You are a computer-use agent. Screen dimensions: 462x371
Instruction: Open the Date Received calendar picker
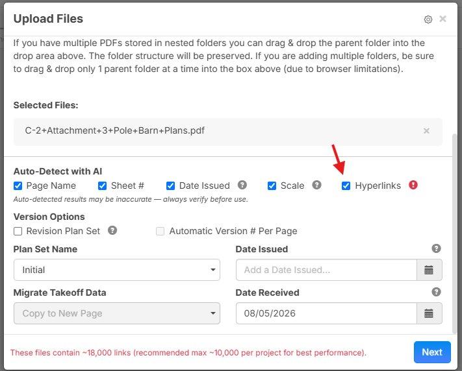tap(429, 313)
